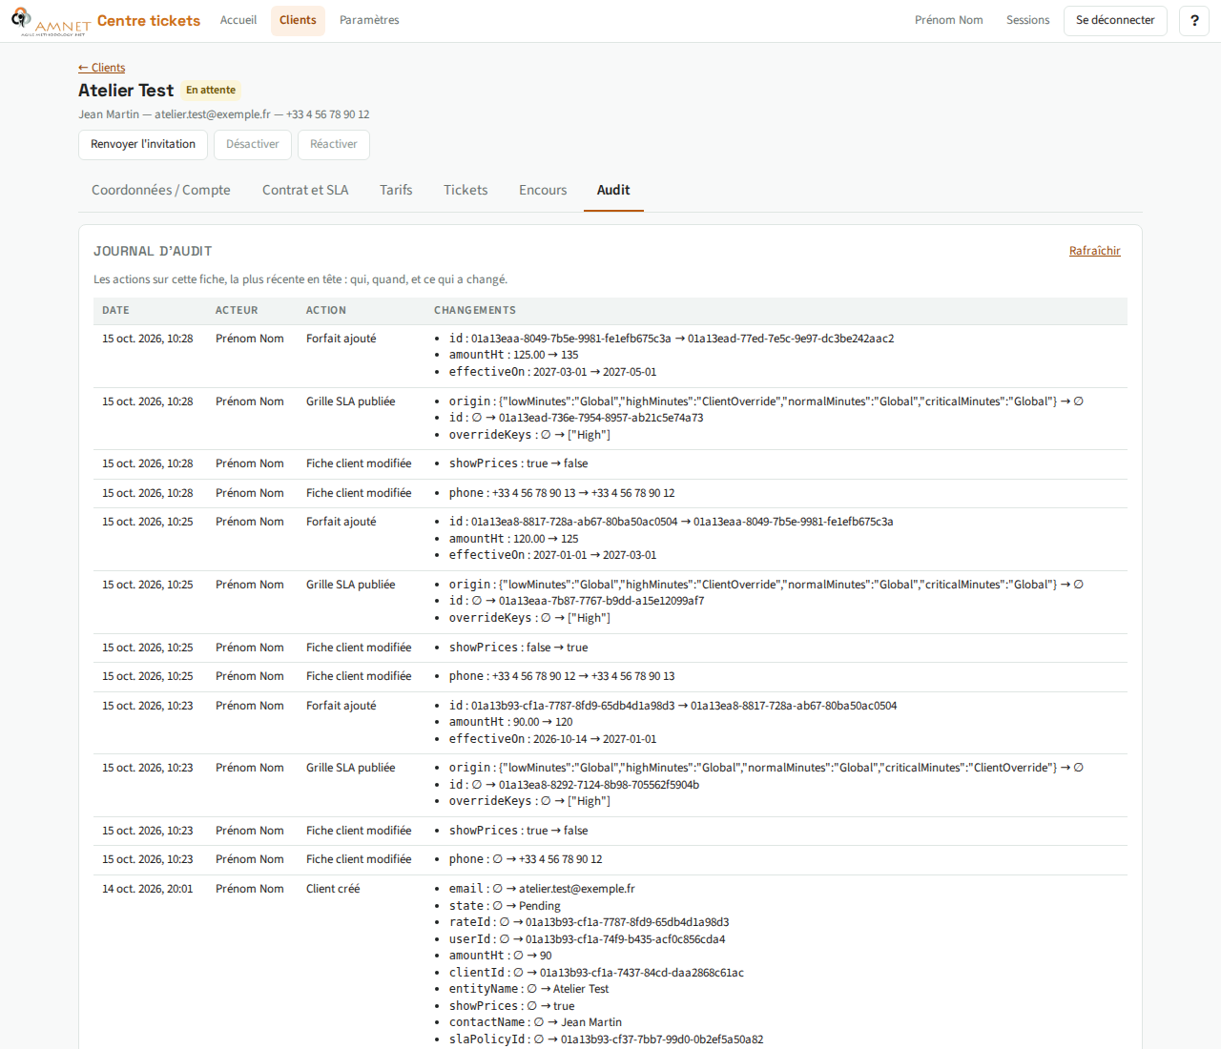This screenshot has height=1049, width=1221.
Task: Click the ACTION column header
Action: 326,311
